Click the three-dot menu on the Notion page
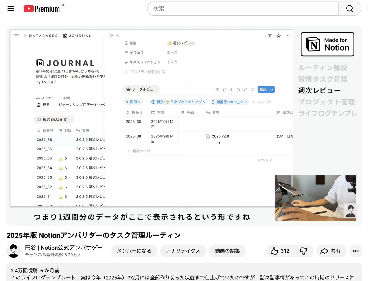368x281 pixels. click(x=287, y=36)
